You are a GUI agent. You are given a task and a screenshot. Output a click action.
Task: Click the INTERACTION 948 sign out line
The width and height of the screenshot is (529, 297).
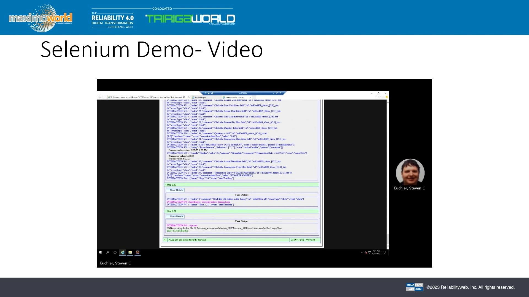click(x=182, y=226)
